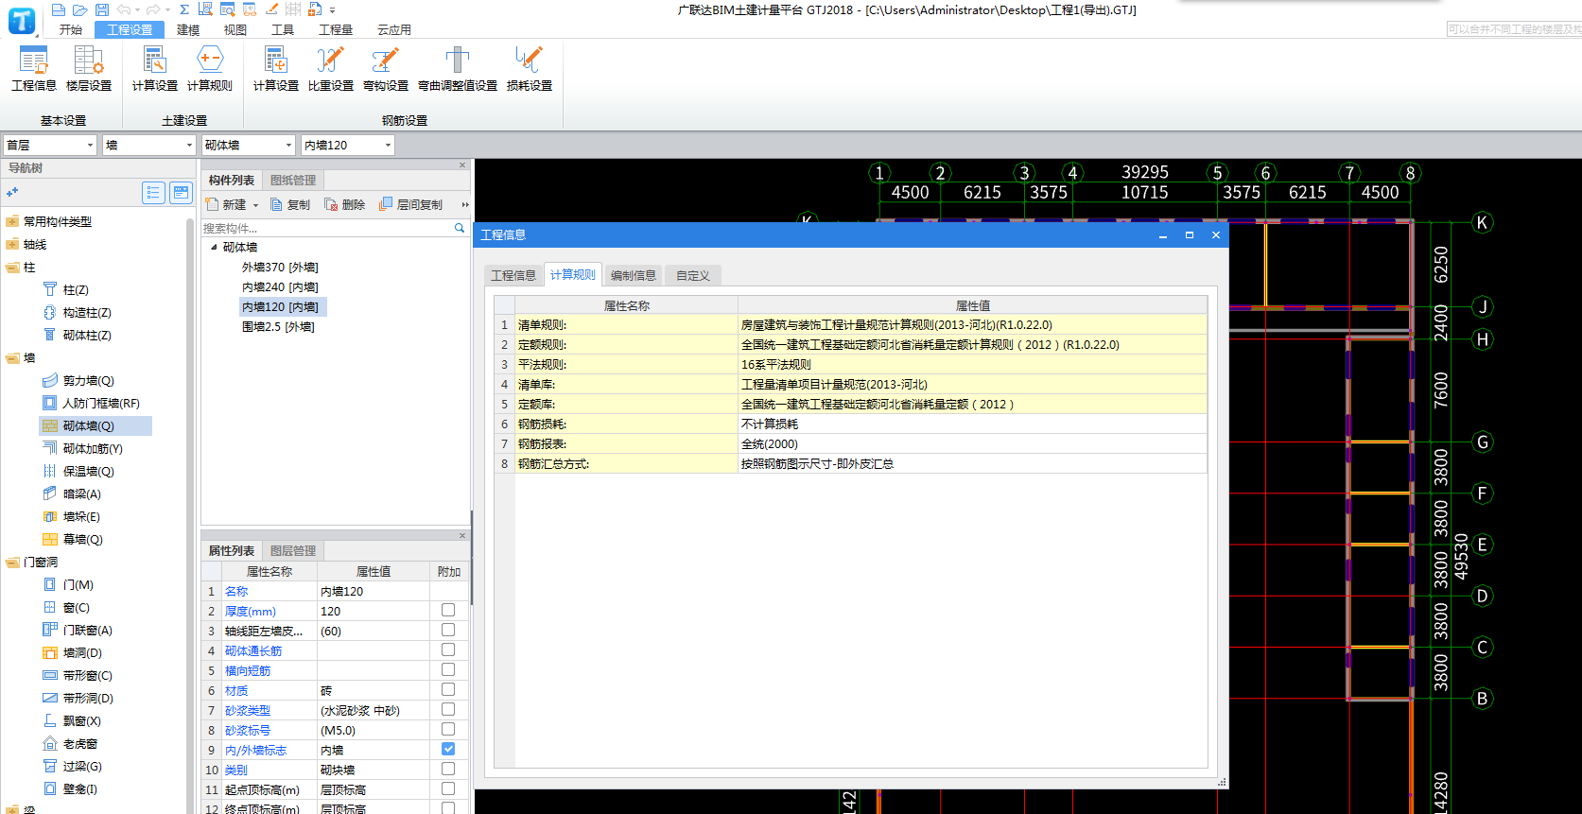
Task: Collapse the 柱 folder in navigation tree
Action: [12, 268]
